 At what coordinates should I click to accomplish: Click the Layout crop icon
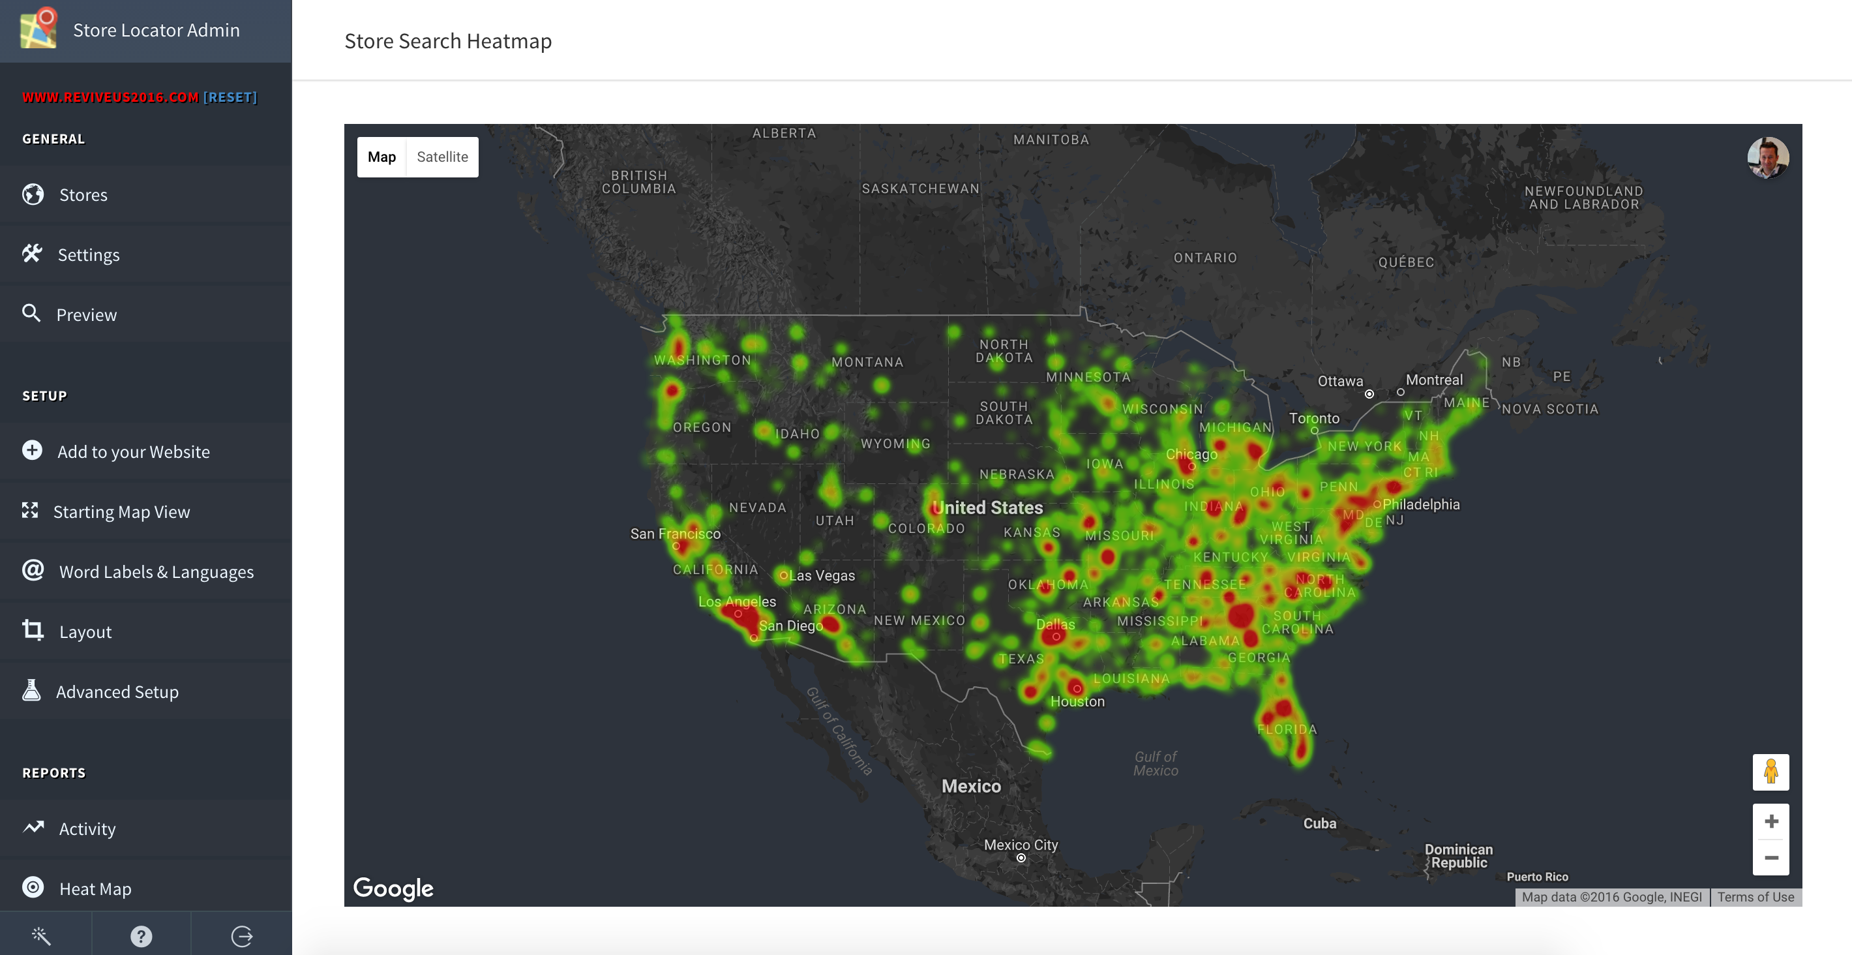(33, 631)
